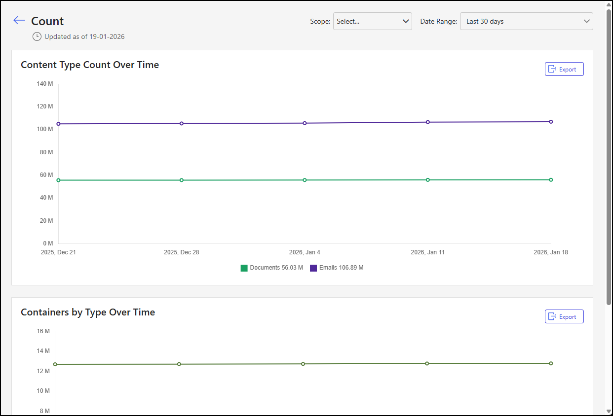Open the Scope dropdown

372,21
